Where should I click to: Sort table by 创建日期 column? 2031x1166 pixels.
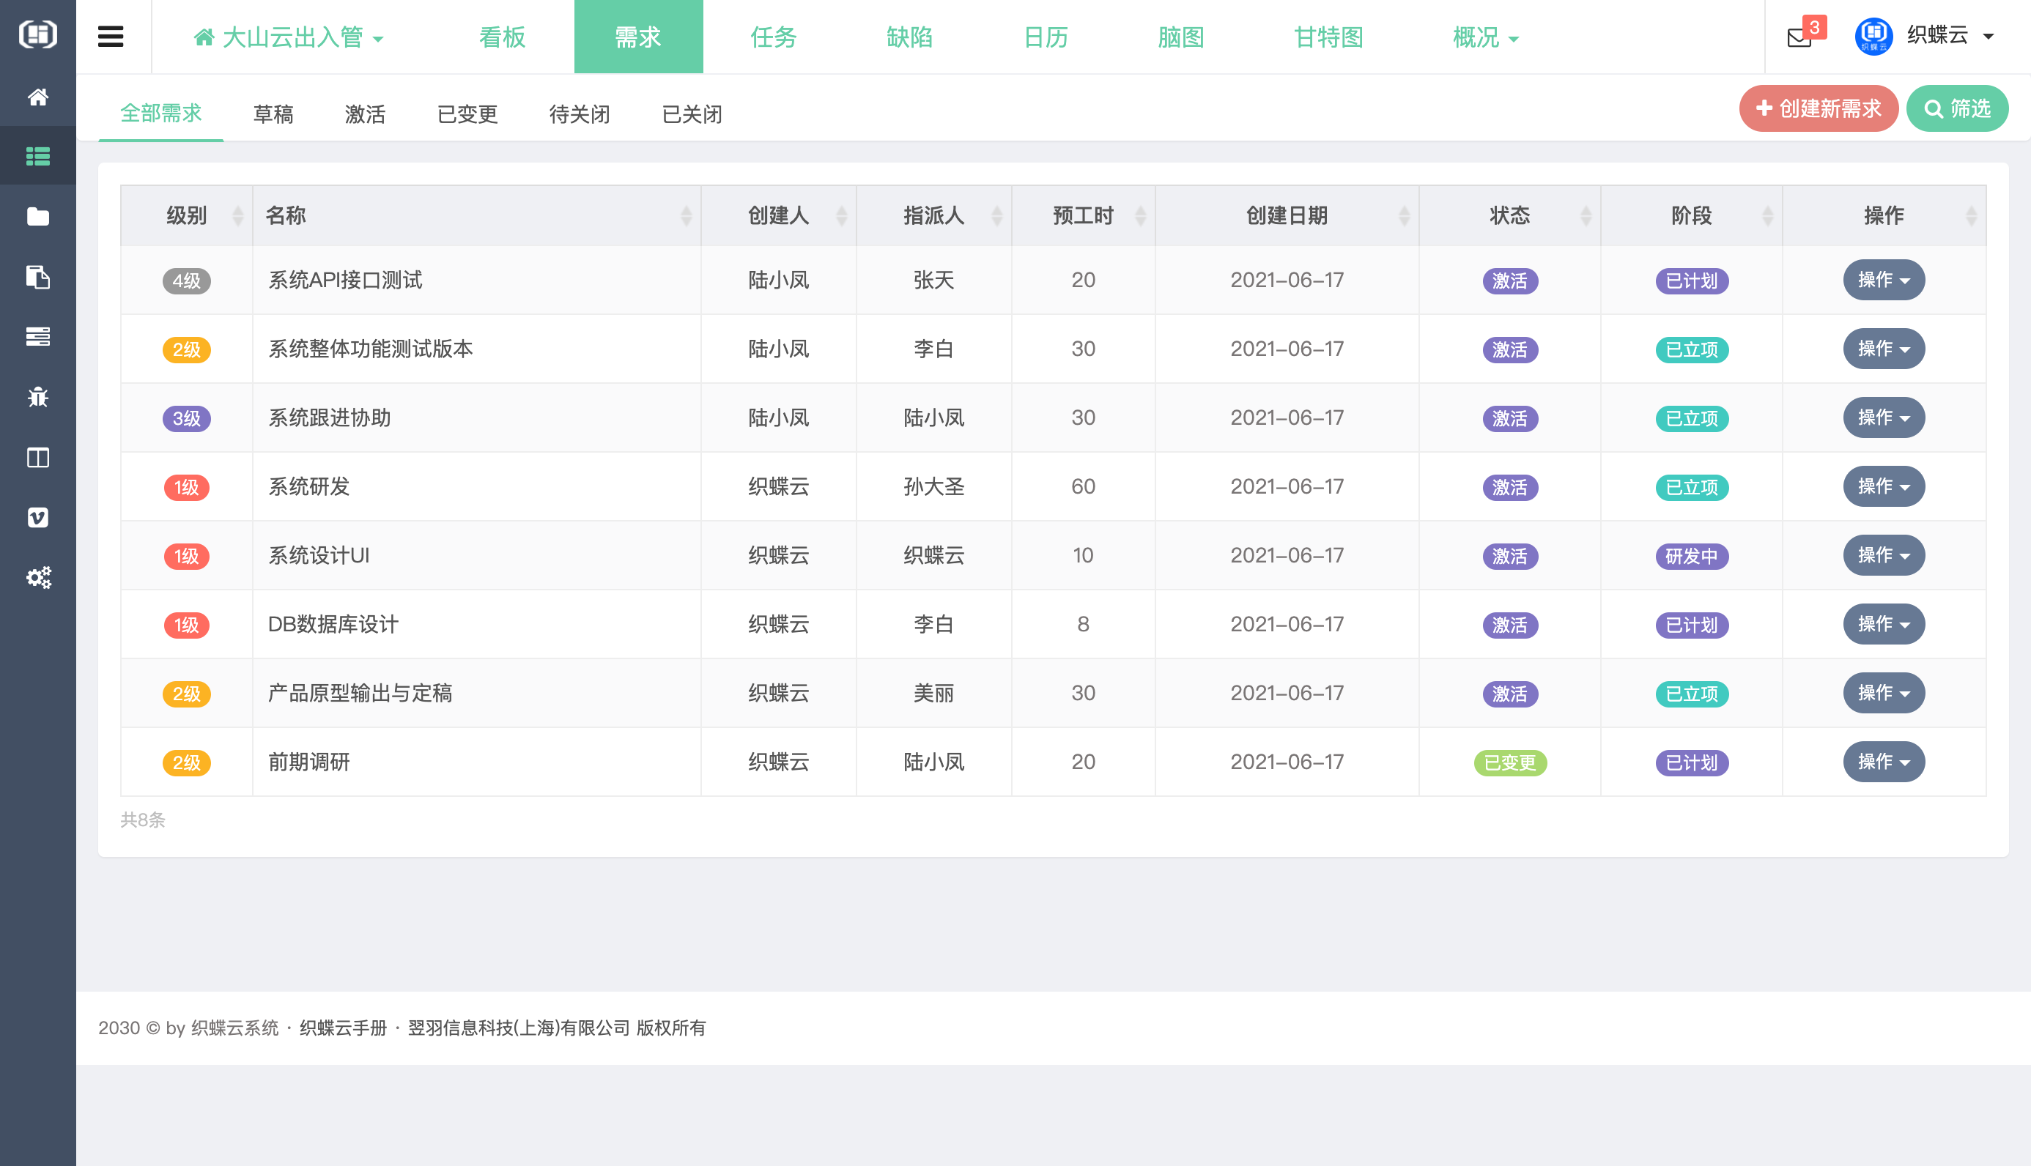click(1286, 215)
